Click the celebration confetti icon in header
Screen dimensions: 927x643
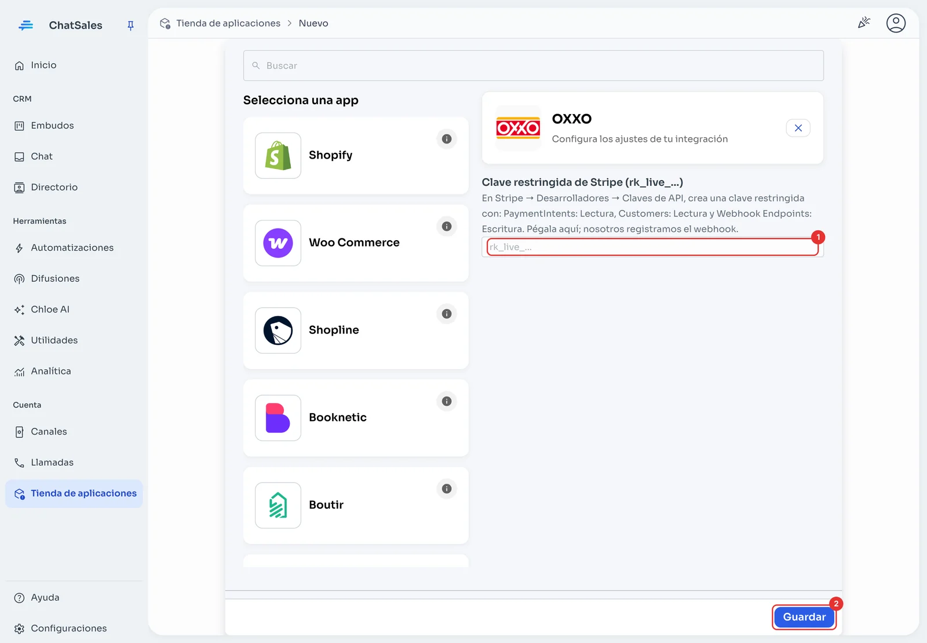click(x=864, y=23)
